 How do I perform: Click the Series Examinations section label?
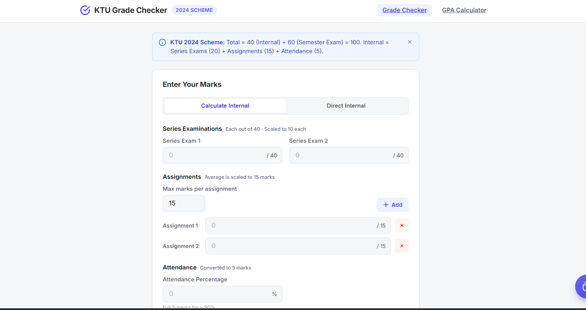pyautogui.click(x=192, y=129)
